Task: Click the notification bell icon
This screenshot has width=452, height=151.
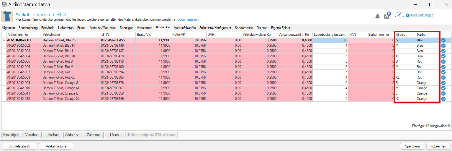Action: click(x=377, y=16)
